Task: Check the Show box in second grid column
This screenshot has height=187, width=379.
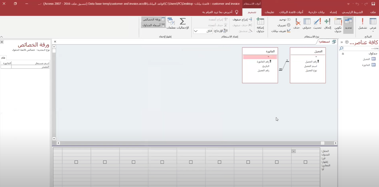Action: pyautogui.click(x=277, y=162)
